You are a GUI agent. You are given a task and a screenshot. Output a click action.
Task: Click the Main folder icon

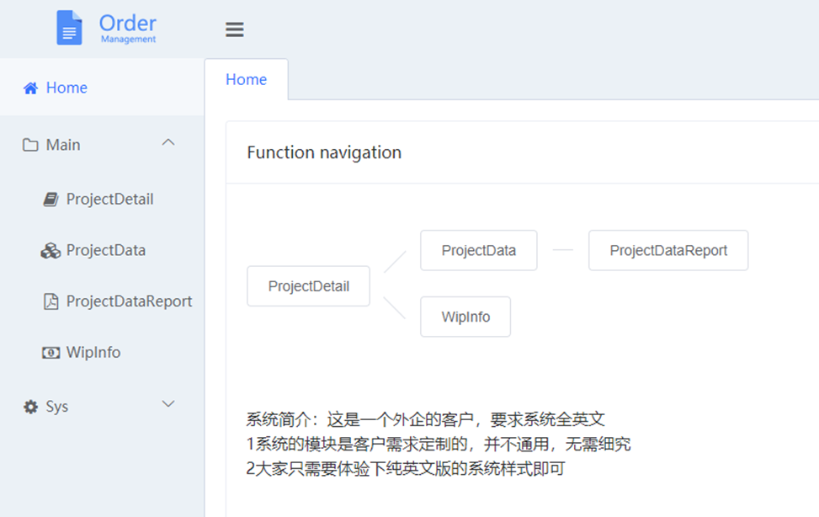pyautogui.click(x=30, y=145)
